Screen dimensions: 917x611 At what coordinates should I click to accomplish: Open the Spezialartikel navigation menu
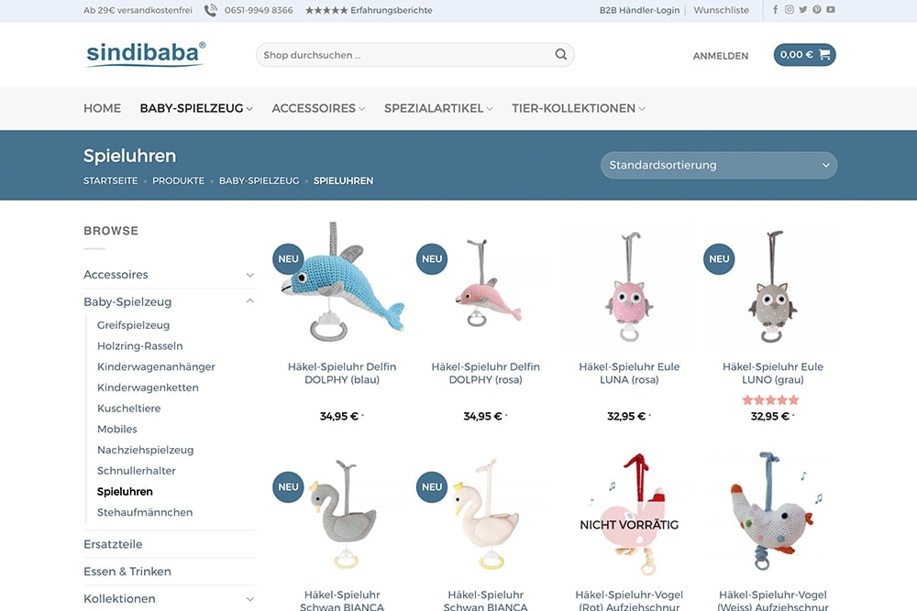(x=438, y=108)
